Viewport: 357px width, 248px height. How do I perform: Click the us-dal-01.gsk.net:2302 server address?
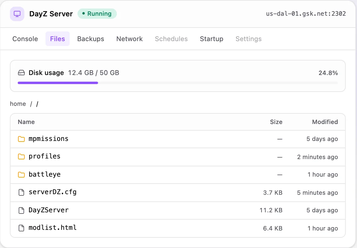(306, 14)
